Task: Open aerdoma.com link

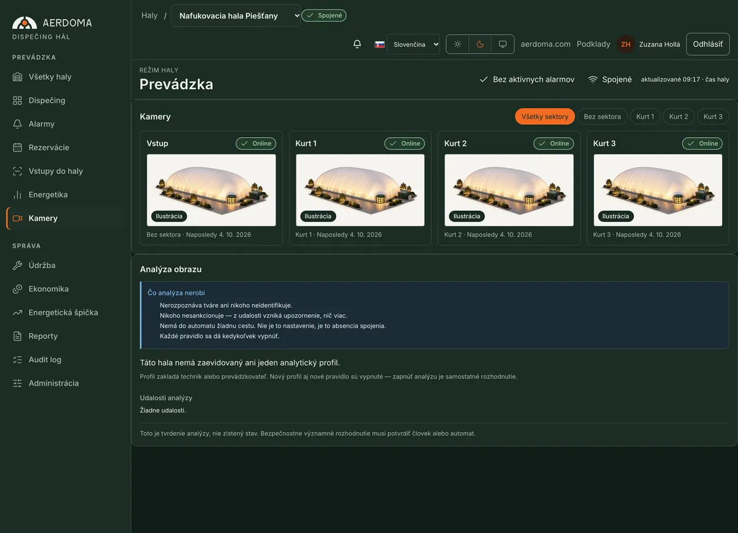Action: [546, 44]
